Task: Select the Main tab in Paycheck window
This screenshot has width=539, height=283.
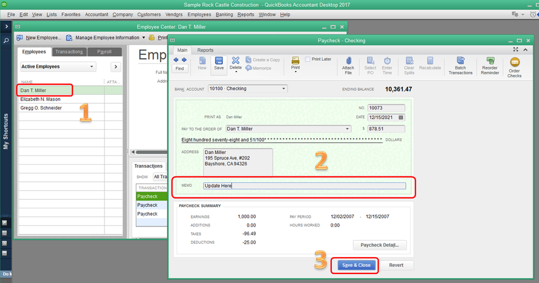Action: pyautogui.click(x=182, y=50)
